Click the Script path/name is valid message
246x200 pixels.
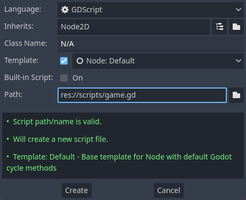coord(57,122)
